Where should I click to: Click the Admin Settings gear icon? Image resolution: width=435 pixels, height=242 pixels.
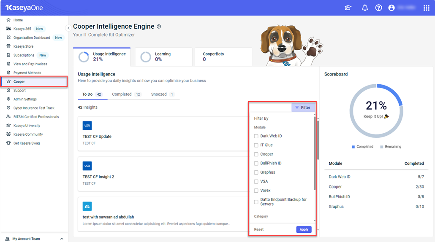coord(8,99)
